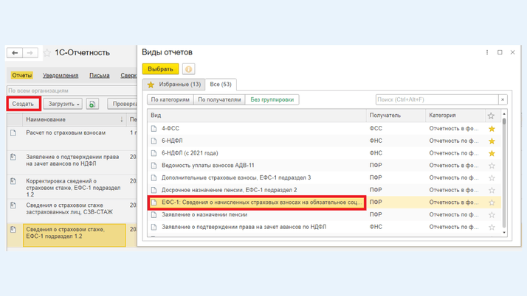Image resolution: width=527 pixels, height=296 pixels.
Task: Click scrollbar down arrow in report list
Action: pos(504,232)
